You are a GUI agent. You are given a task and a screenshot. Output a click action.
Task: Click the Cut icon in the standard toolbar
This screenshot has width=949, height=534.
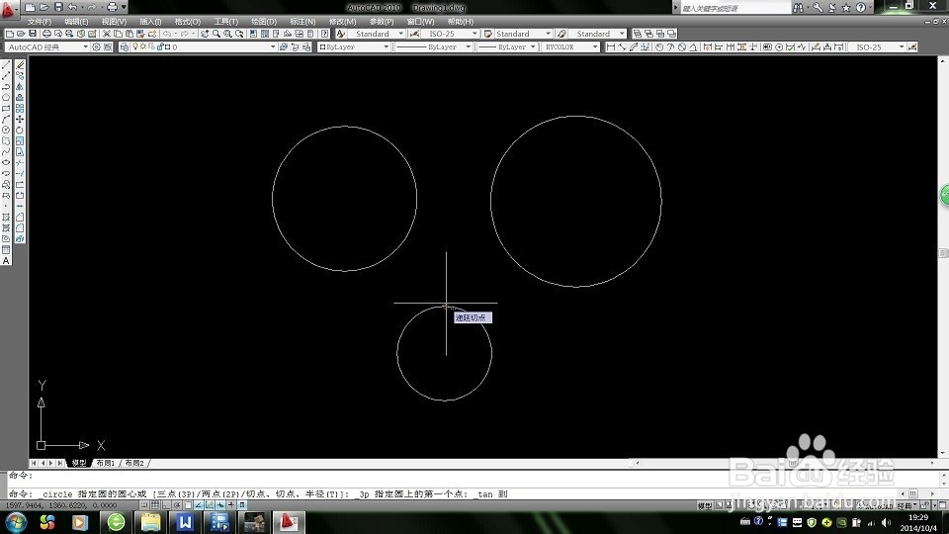pyautogui.click(x=107, y=34)
